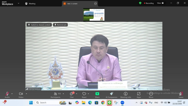Click the More options icon
This screenshot has height=106, width=188.
tap(151, 94)
